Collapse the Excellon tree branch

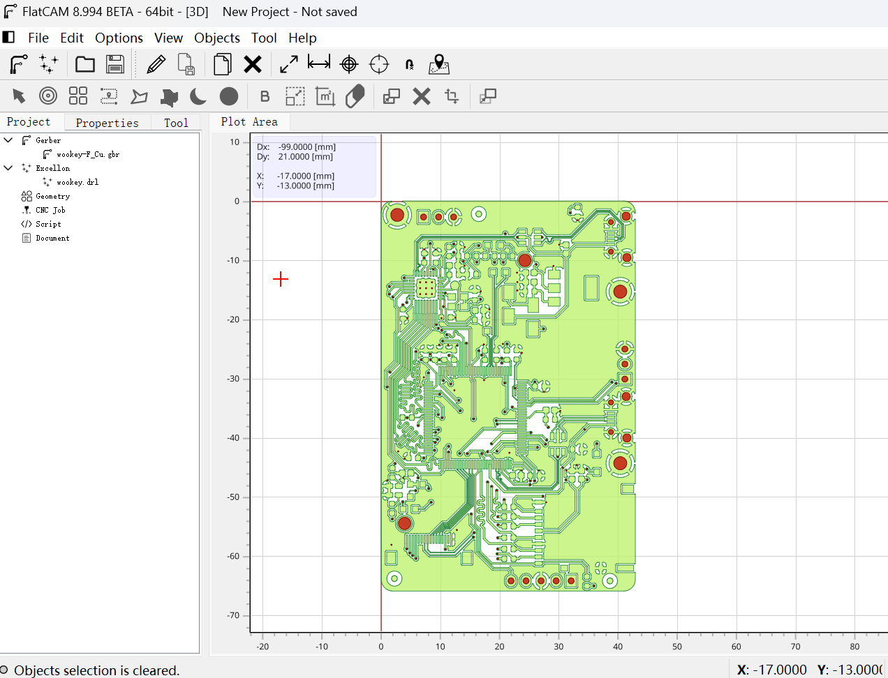point(8,167)
